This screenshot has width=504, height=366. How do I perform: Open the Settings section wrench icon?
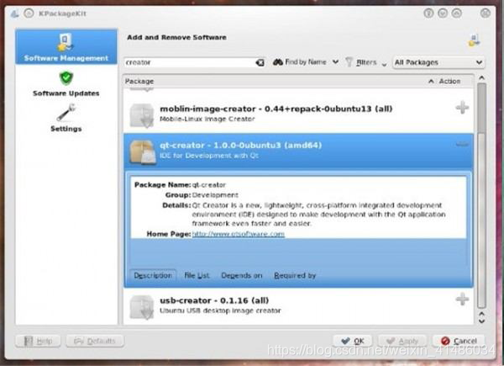pos(66,113)
